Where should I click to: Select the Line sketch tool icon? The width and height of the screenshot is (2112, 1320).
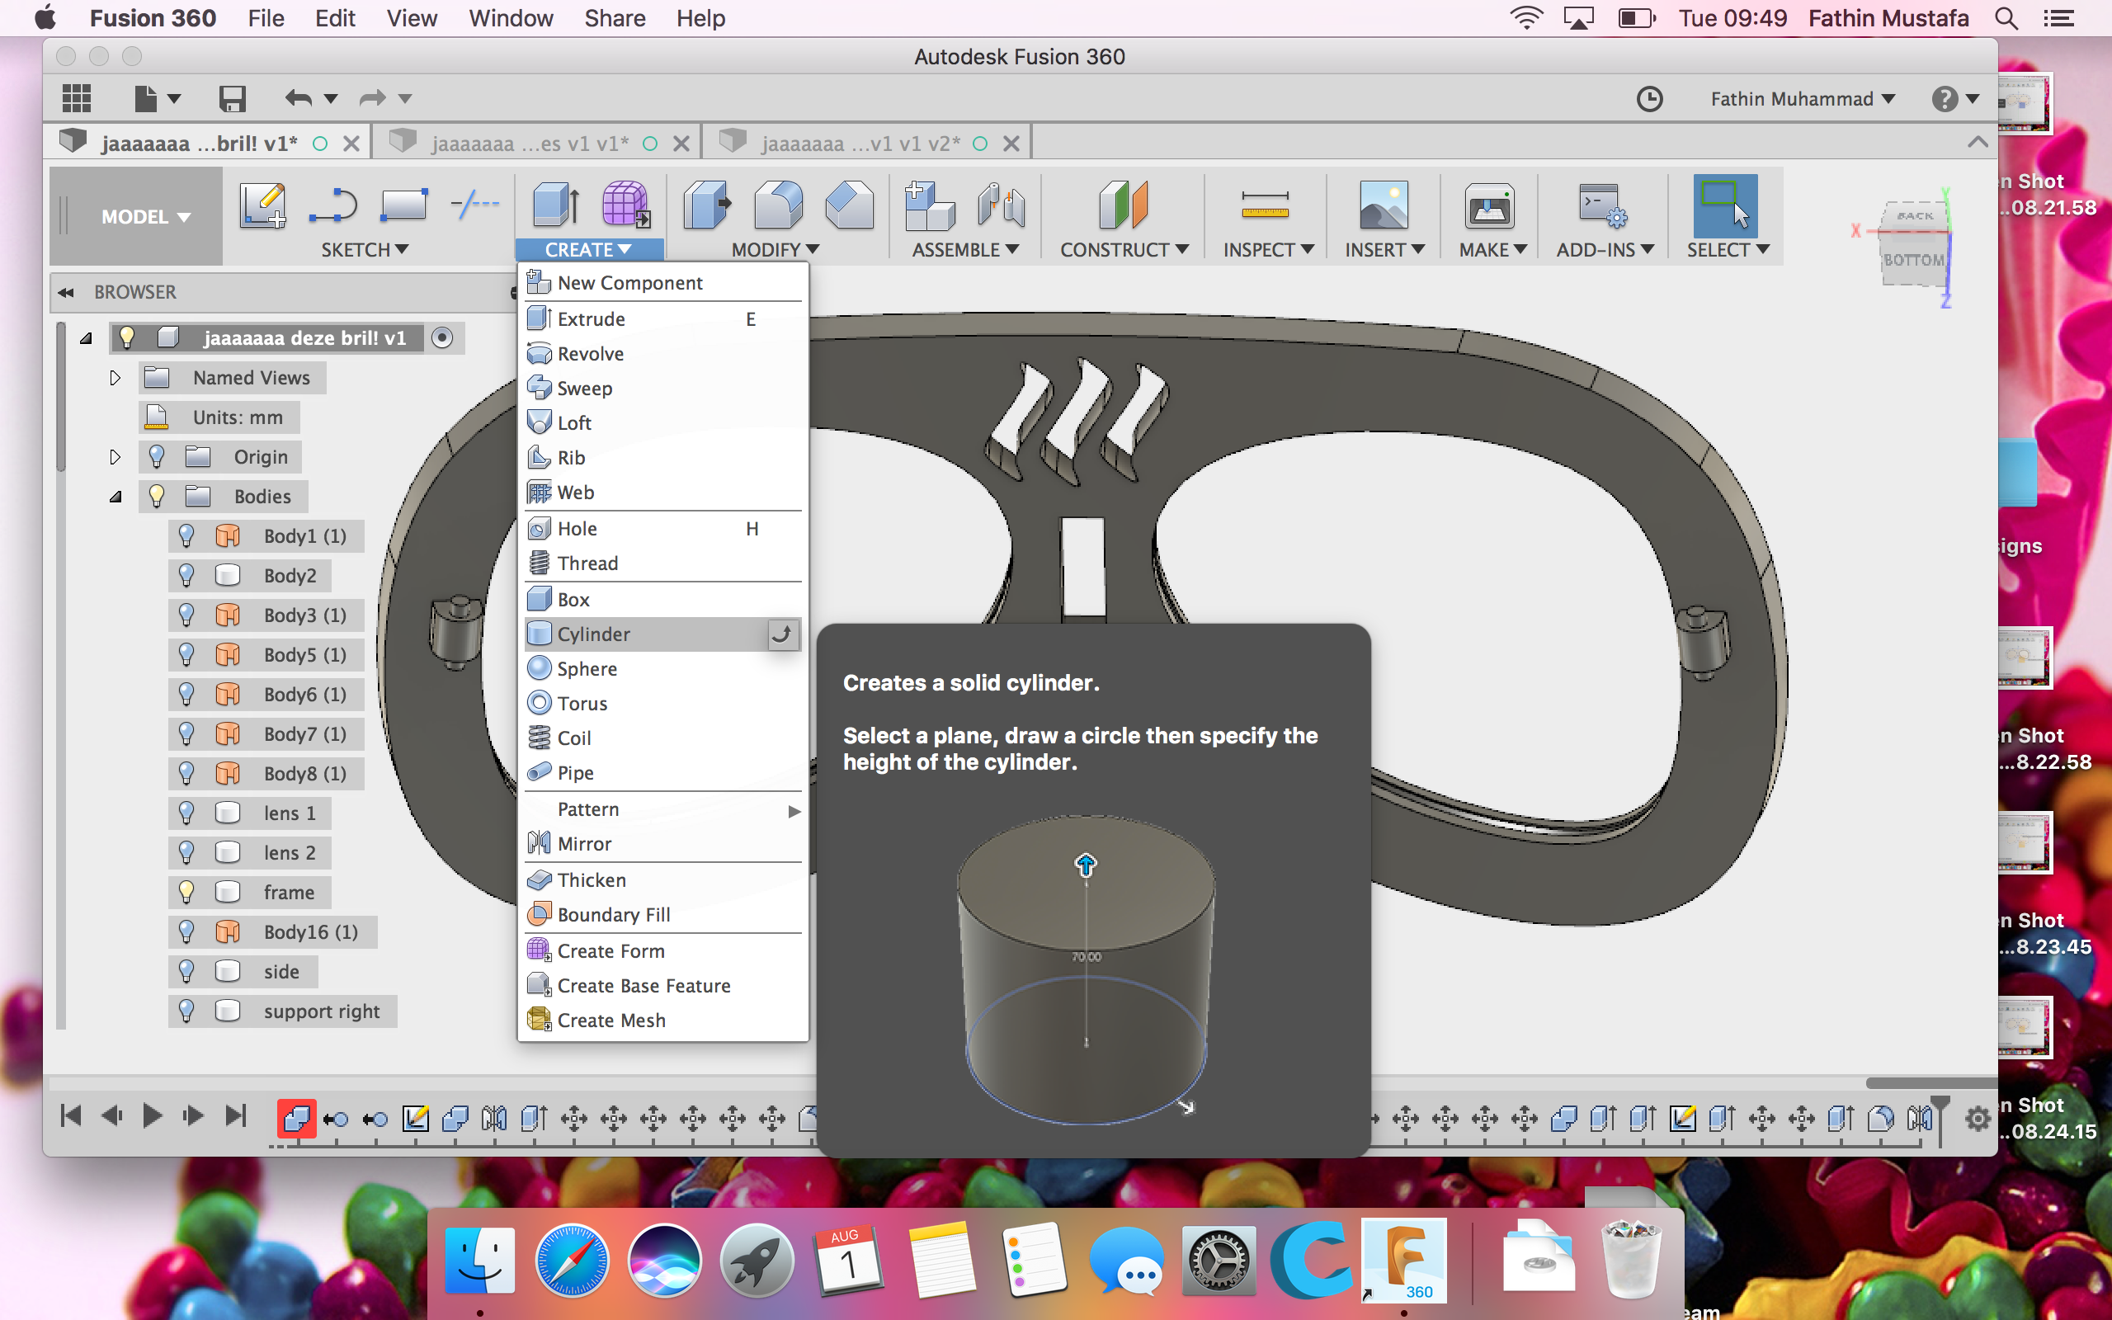(333, 206)
